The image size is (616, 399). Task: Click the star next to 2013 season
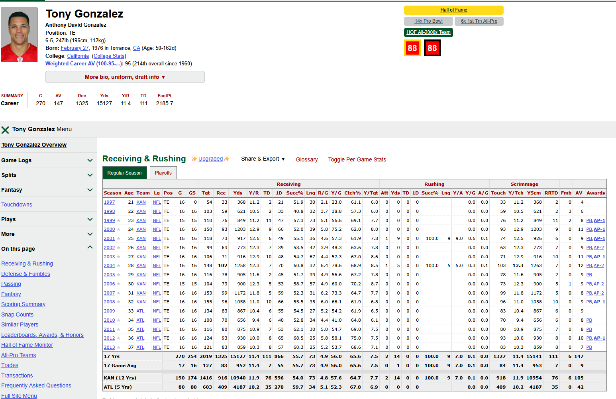[x=118, y=347]
